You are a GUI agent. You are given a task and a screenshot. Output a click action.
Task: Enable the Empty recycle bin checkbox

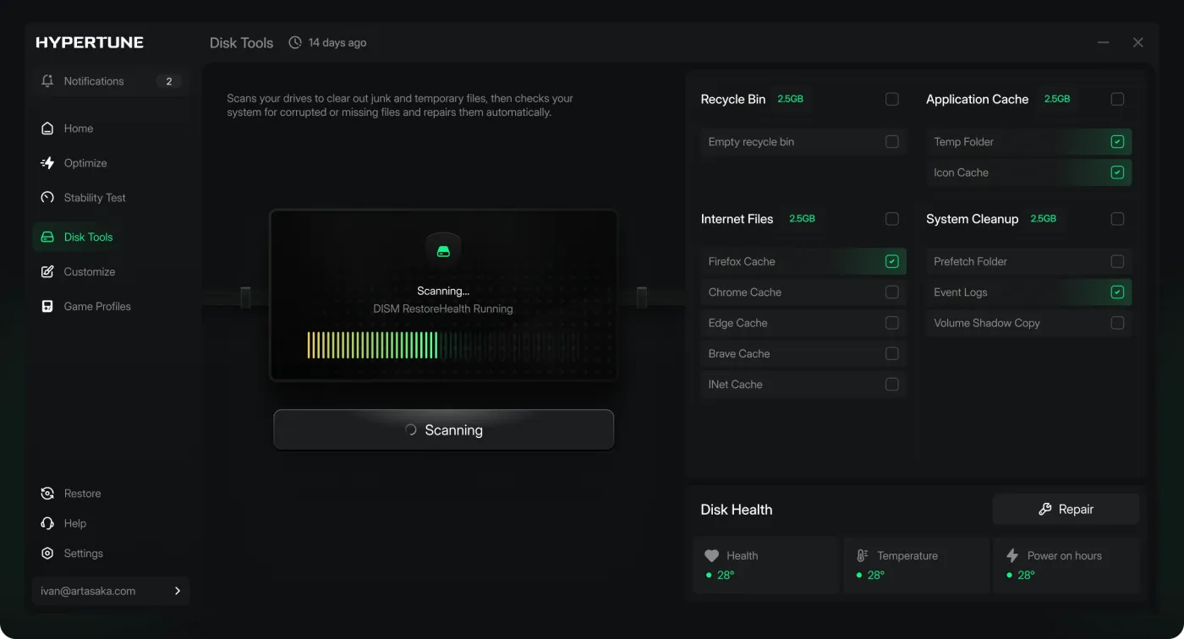(892, 142)
